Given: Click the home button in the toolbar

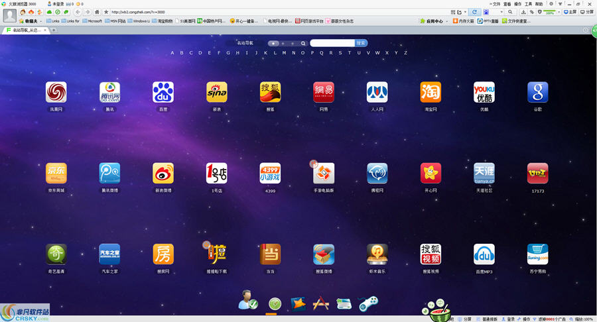Looking at the screenshot, I should click(x=98, y=12).
